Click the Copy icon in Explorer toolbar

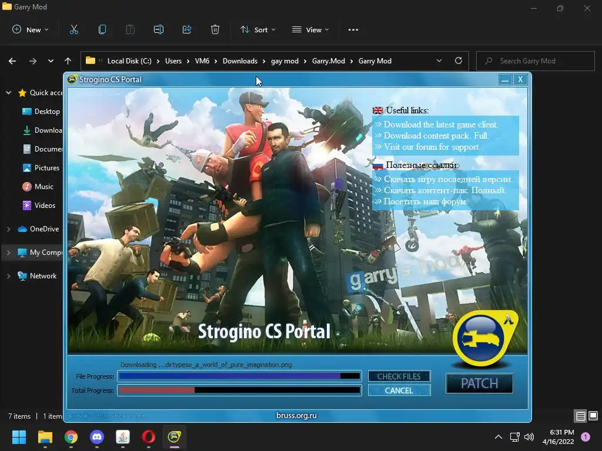102,29
